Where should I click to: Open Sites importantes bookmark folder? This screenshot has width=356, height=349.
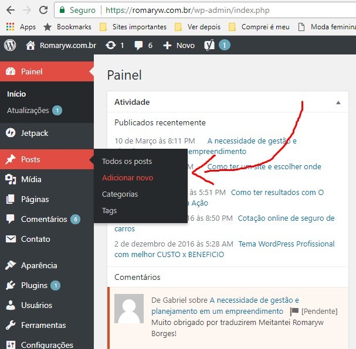coord(133,27)
